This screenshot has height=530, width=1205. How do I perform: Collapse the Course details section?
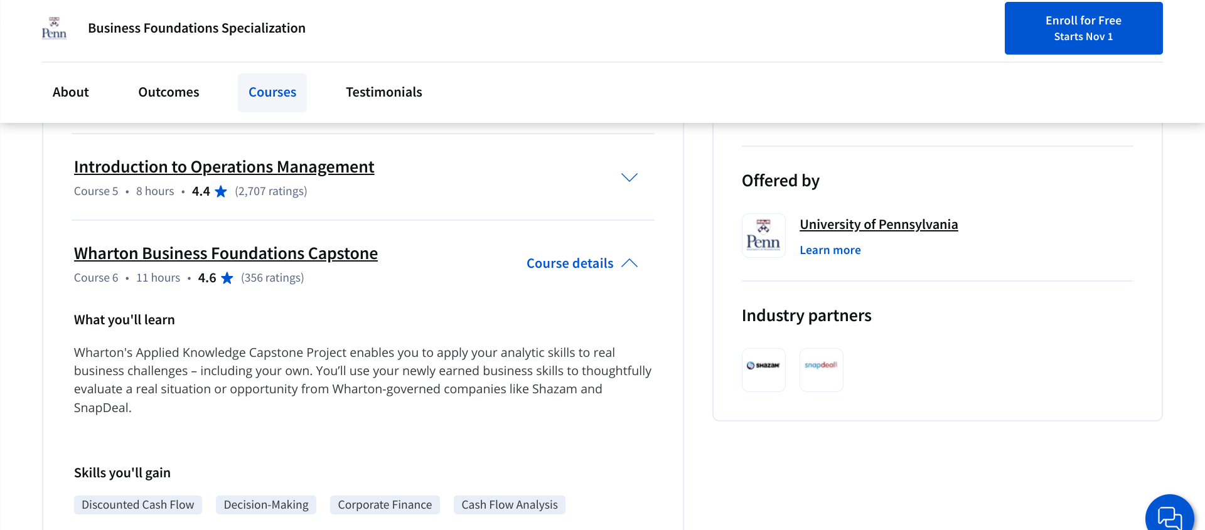[x=570, y=263]
